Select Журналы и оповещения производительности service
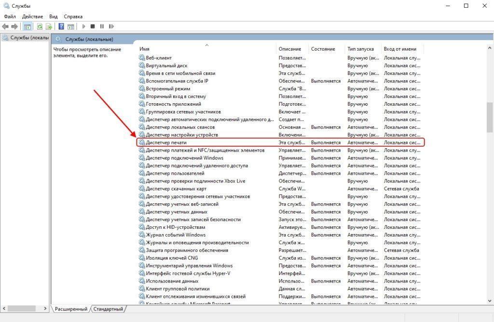This screenshot has width=494, height=322. click(197, 242)
